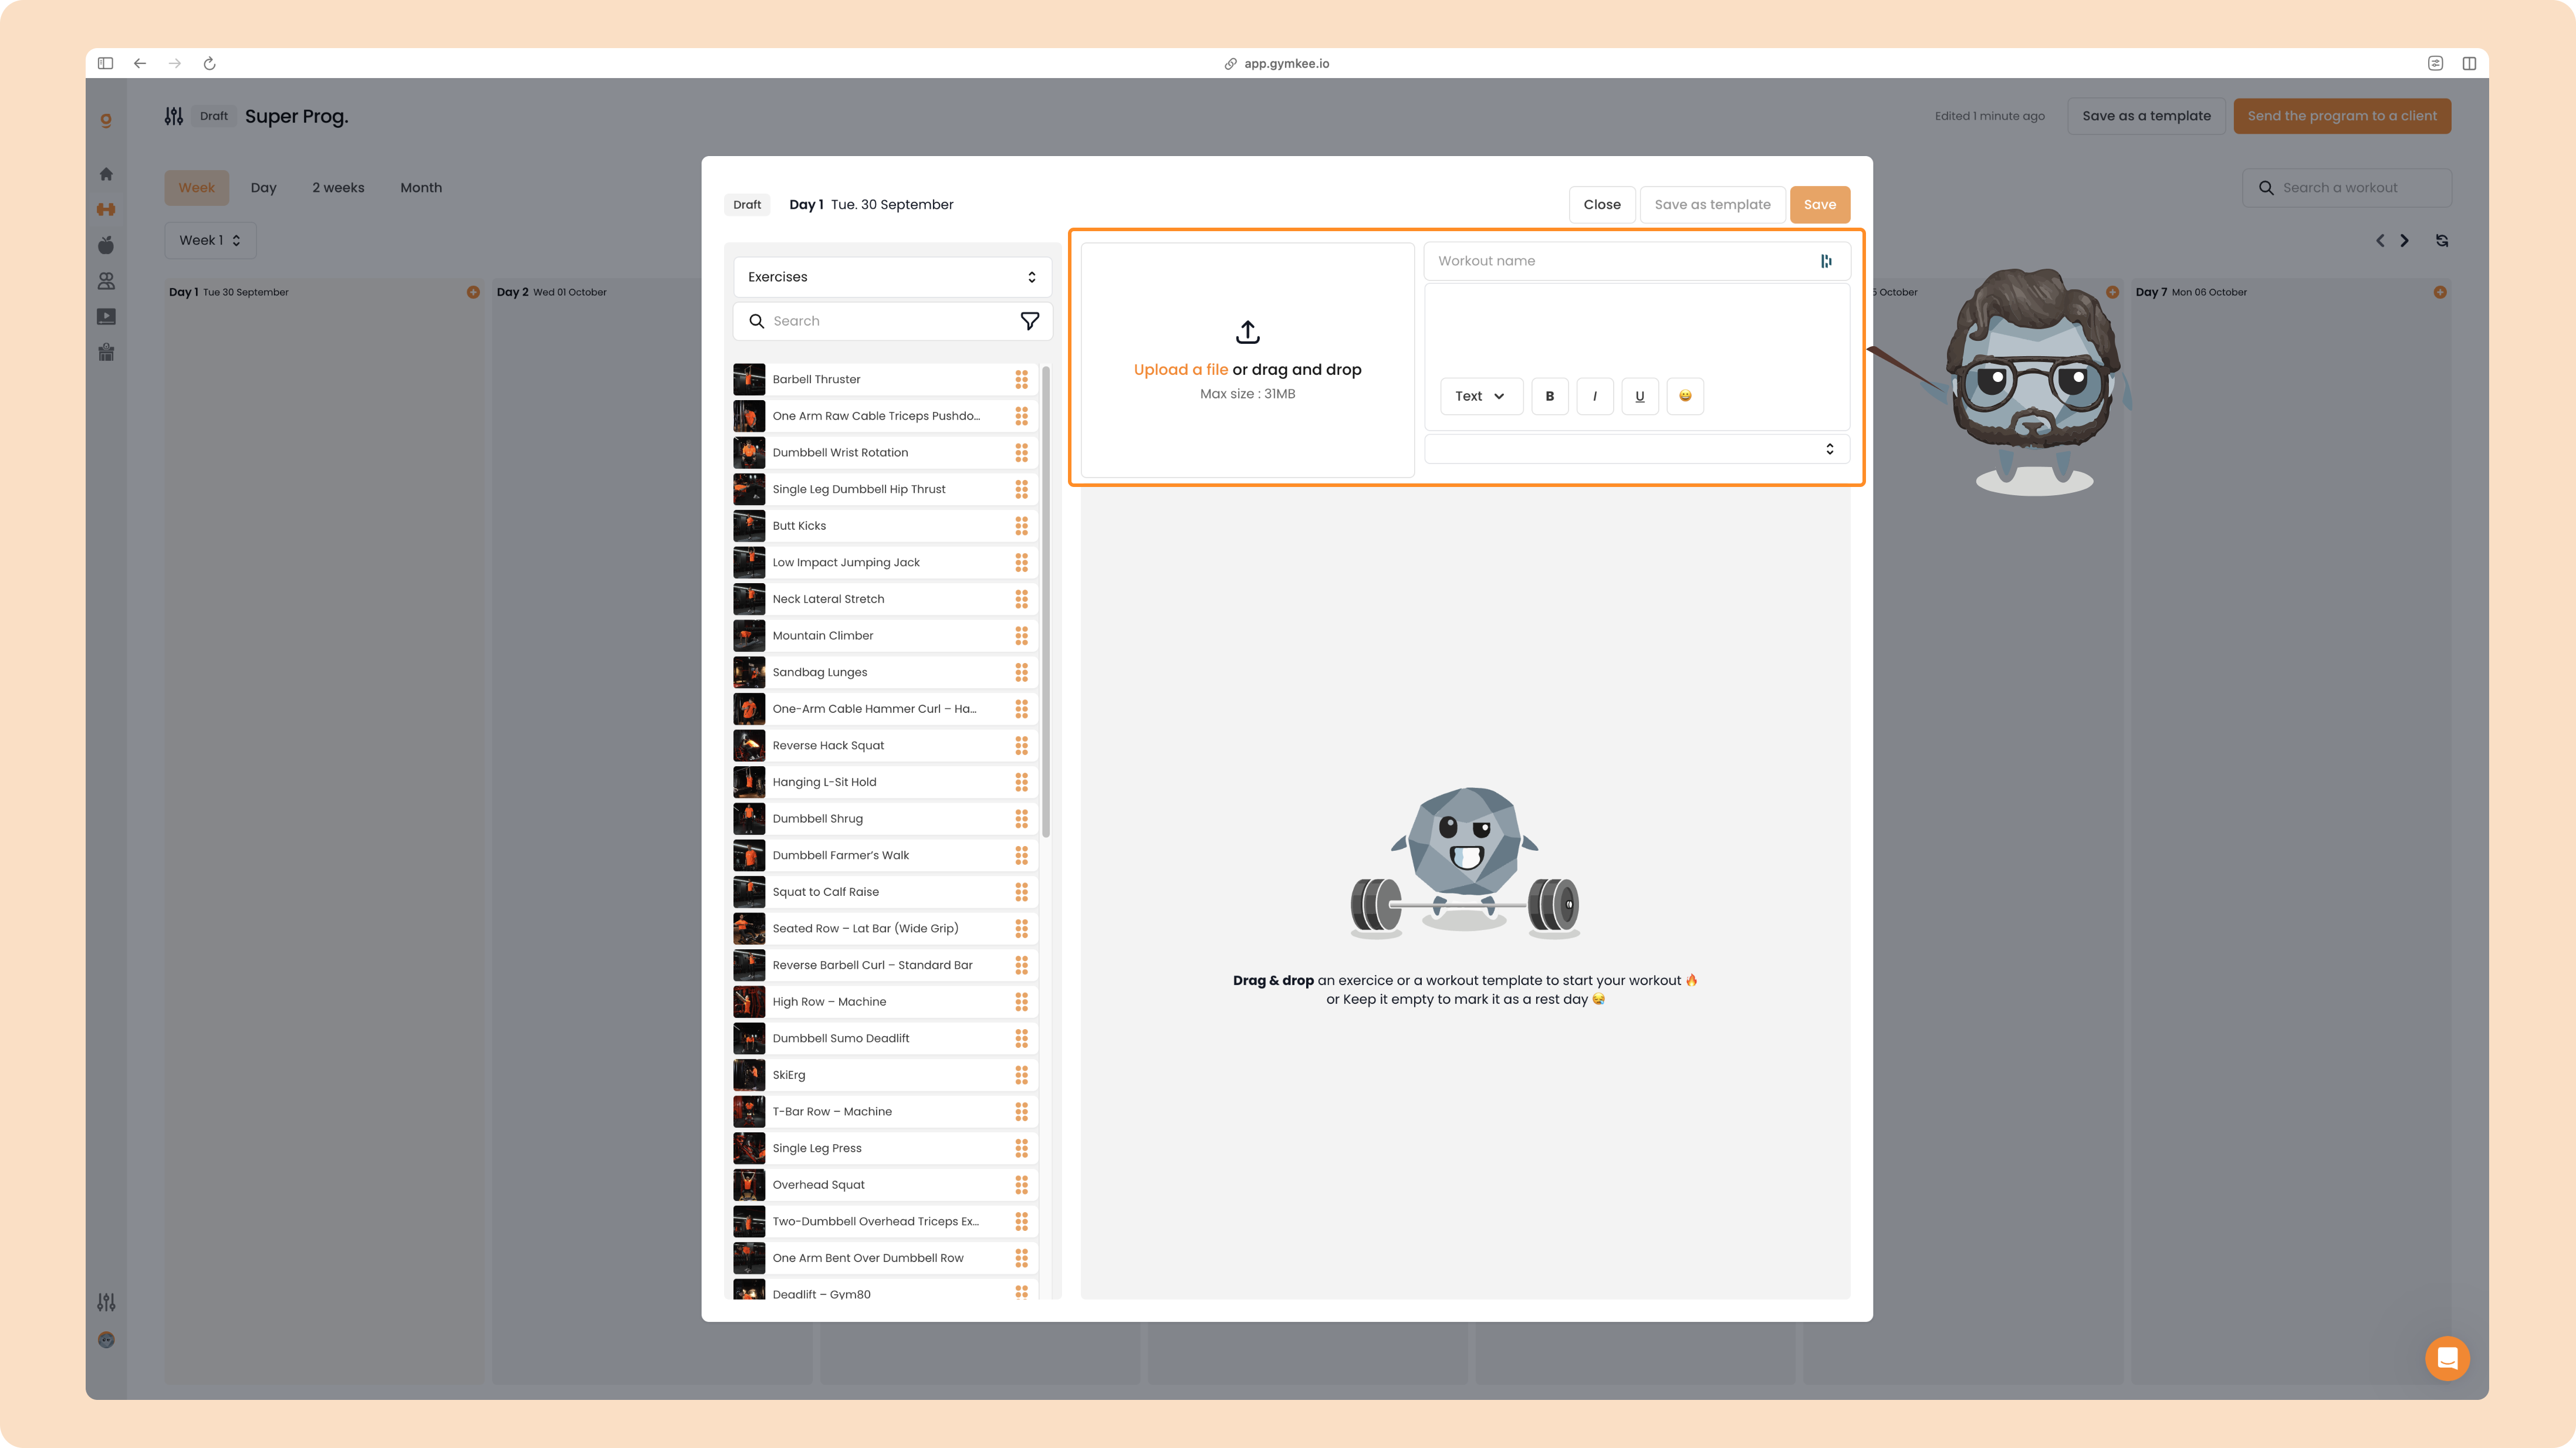Click the filter funnel icon in exercise search
The height and width of the screenshot is (1448, 2576).
pos(1030,321)
